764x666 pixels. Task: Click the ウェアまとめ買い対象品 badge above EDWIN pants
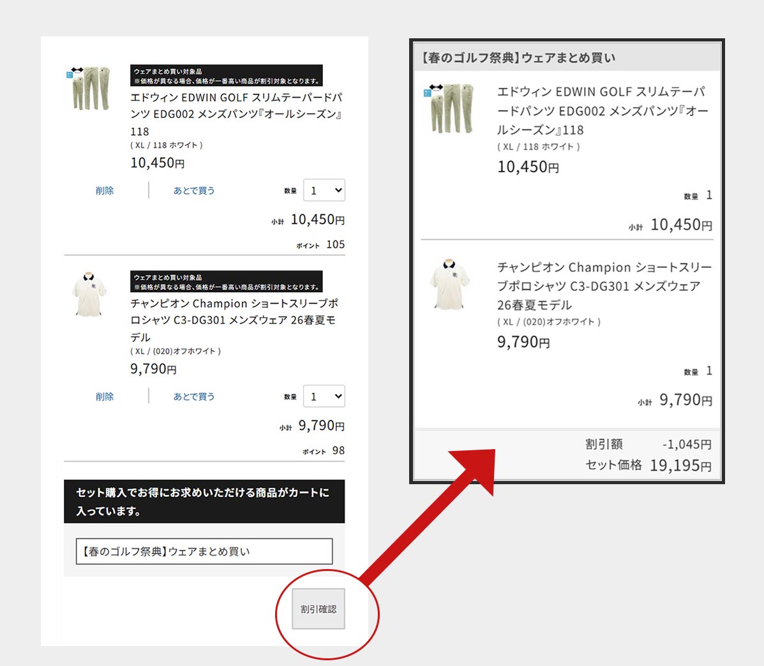click(x=226, y=76)
